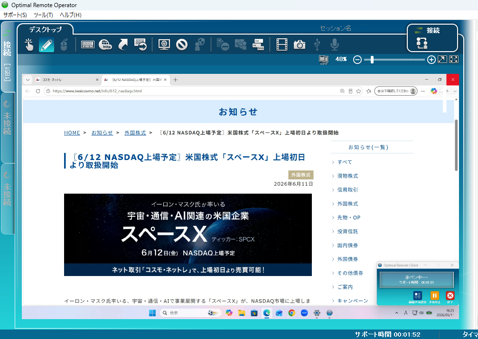The image size is (478, 339).
Task: Open 国内債券 category in sidebar
Action: pos(347,245)
